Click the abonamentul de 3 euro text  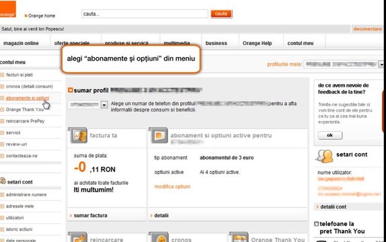[227, 157]
